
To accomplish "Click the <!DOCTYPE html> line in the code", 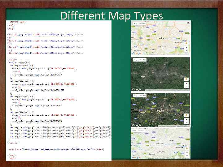I will point(17,22).
